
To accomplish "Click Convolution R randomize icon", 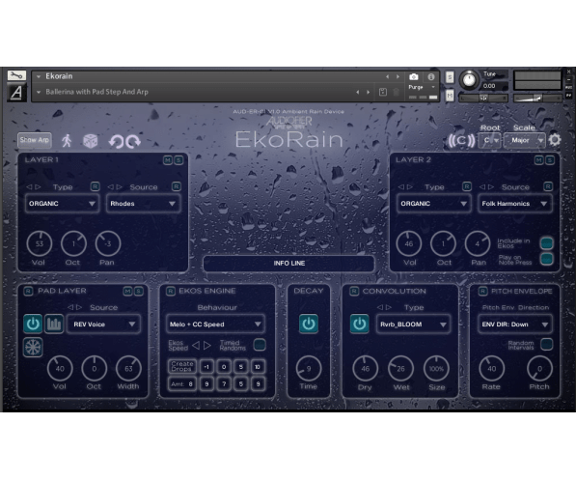I will point(354,292).
